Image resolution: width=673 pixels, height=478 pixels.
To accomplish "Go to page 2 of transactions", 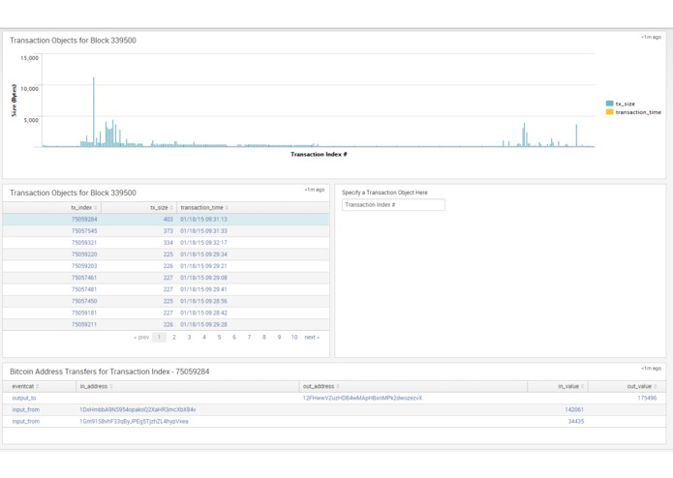I will point(174,338).
